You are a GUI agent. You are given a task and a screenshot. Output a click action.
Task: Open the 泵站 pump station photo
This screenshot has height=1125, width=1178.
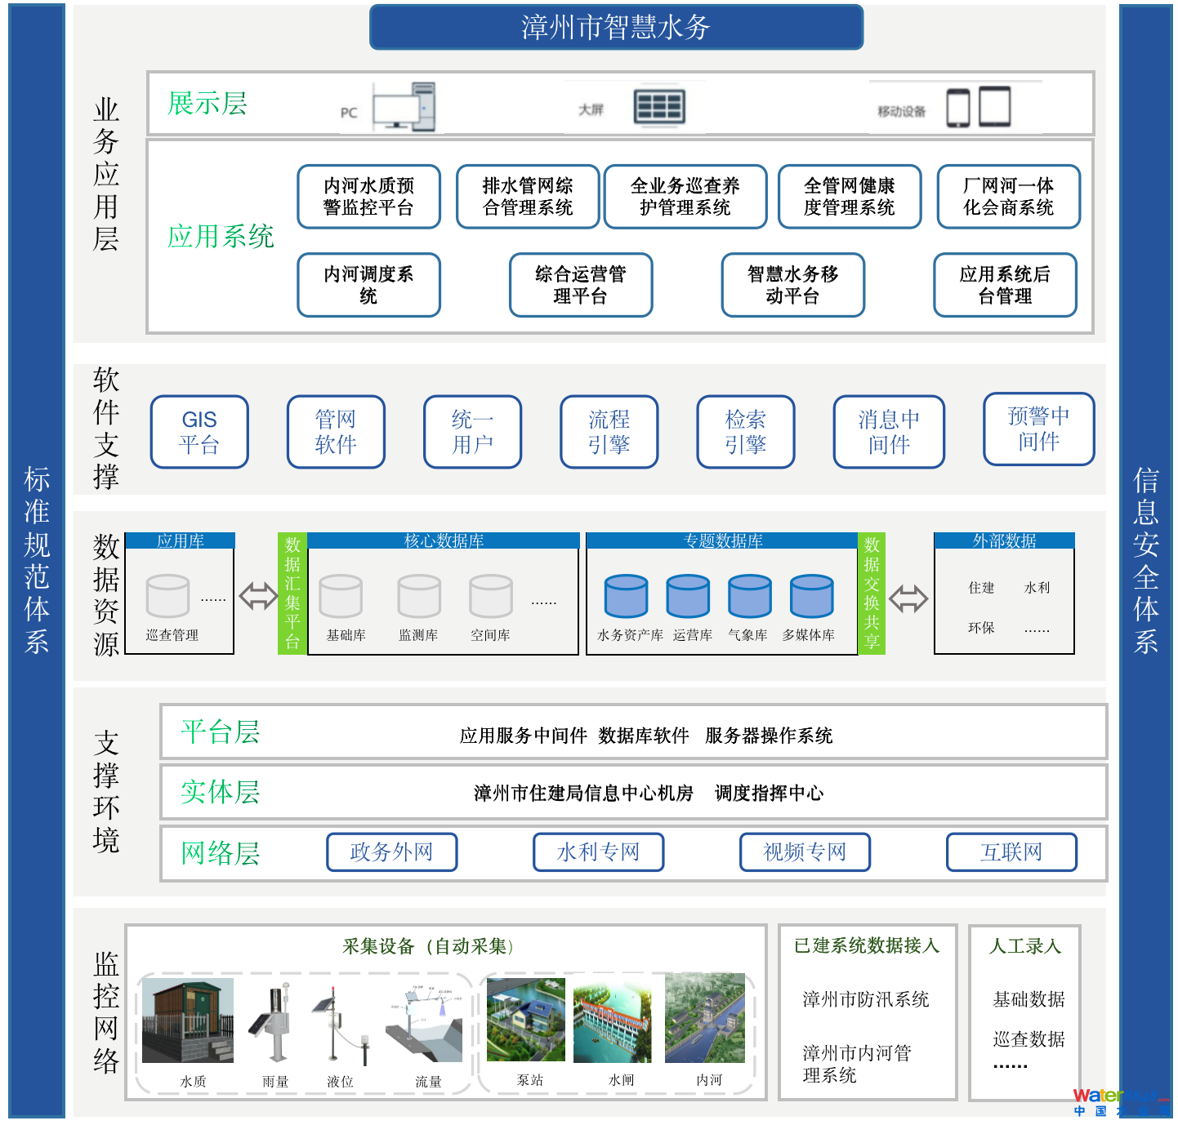(x=525, y=1020)
